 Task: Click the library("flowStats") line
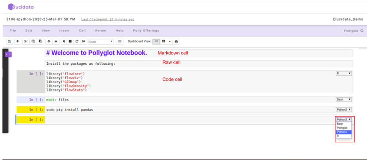click(x=66, y=90)
